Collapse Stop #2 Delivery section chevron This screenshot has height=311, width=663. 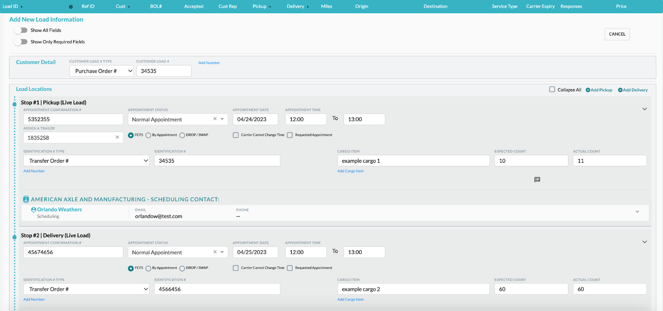[x=644, y=242]
